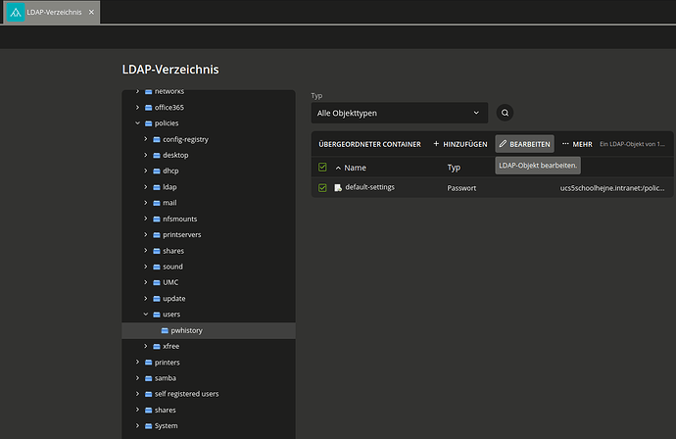This screenshot has height=439, width=676.
Task: Click the sound folder icon
Action: tap(157, 267)
